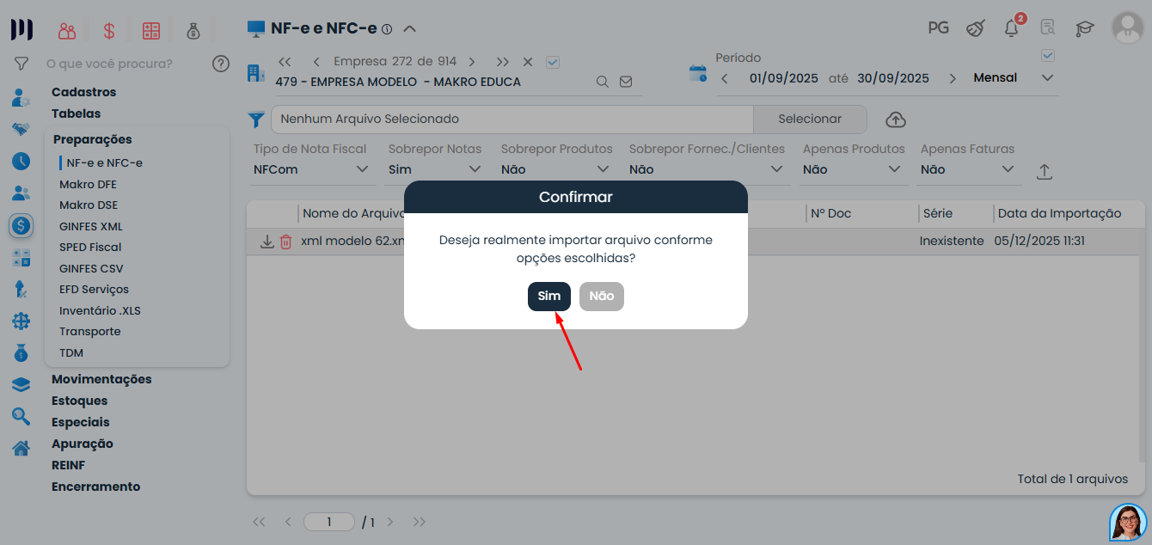
Task: Upload file with the cloud upload icon
Action: pos(895,119)
